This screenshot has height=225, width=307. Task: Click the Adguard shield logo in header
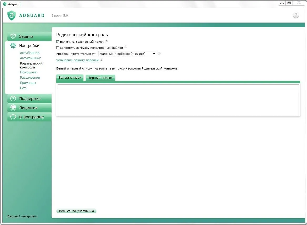click(12, 15)
